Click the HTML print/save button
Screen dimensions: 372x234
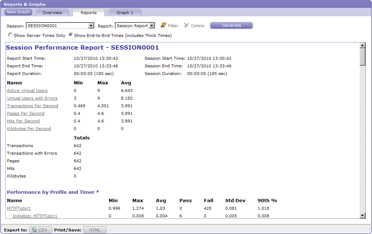(x=95, y=230)
